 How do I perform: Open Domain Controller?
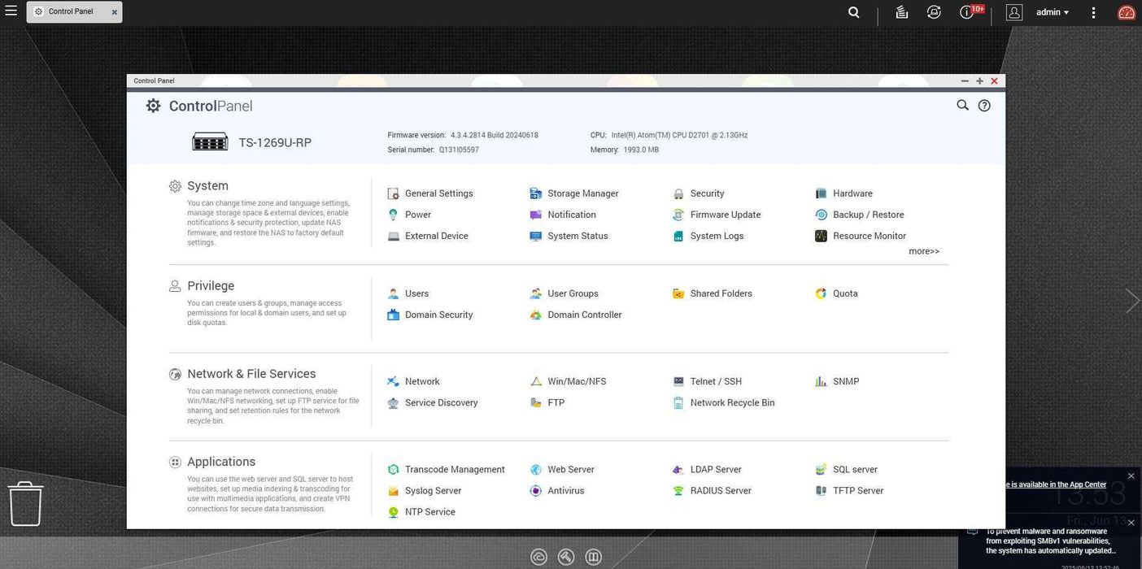(x=576, y=315)
